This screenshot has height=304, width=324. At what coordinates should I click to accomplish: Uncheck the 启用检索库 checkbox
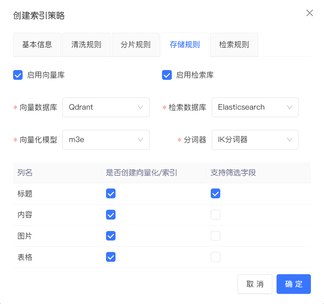point(167,75)
